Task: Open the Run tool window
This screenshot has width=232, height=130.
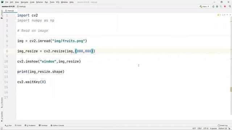Action: click(x=8, y=125)
